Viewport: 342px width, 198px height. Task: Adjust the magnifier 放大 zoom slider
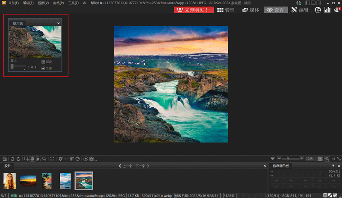tap(12, 66)
